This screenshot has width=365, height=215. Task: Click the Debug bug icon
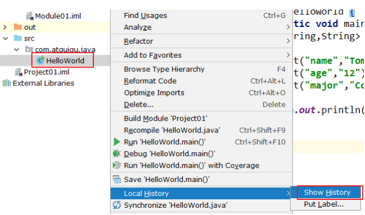pyautogui.click(x=116, y=154)
